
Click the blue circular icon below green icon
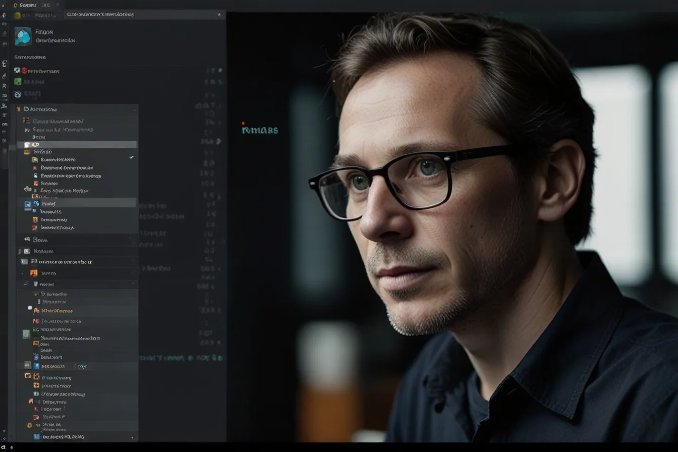tap(18, 94)
